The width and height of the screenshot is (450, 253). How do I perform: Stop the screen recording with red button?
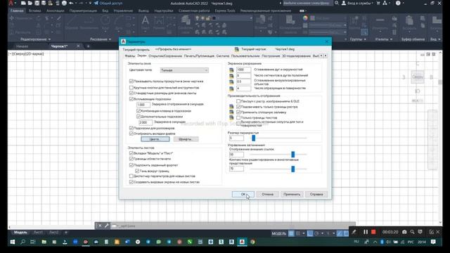[373, 232]
